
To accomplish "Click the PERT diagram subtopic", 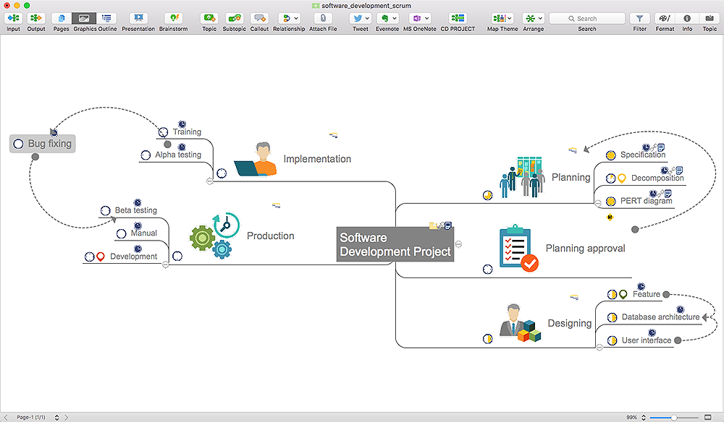I will (647, 201).
